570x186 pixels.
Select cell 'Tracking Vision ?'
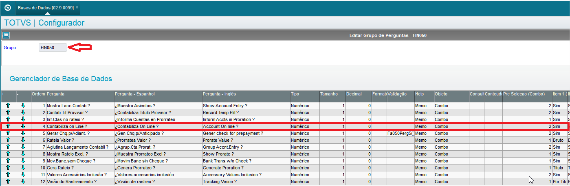tap(246, 182)
